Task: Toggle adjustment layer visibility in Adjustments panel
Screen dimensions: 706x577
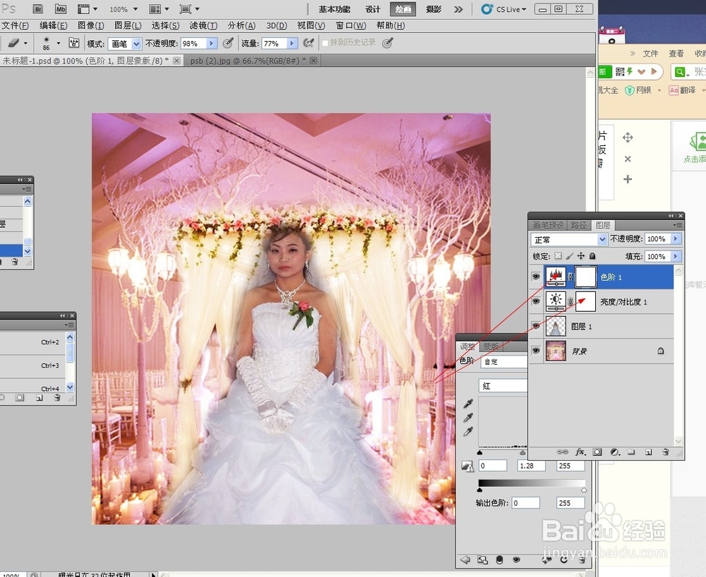Action: click(x=517, y=560)
